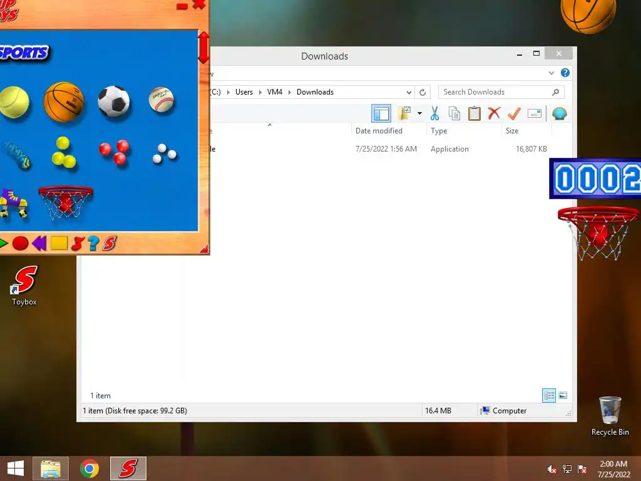
Task: Open dropdown arrow next to folder icon
Action: 419,113
